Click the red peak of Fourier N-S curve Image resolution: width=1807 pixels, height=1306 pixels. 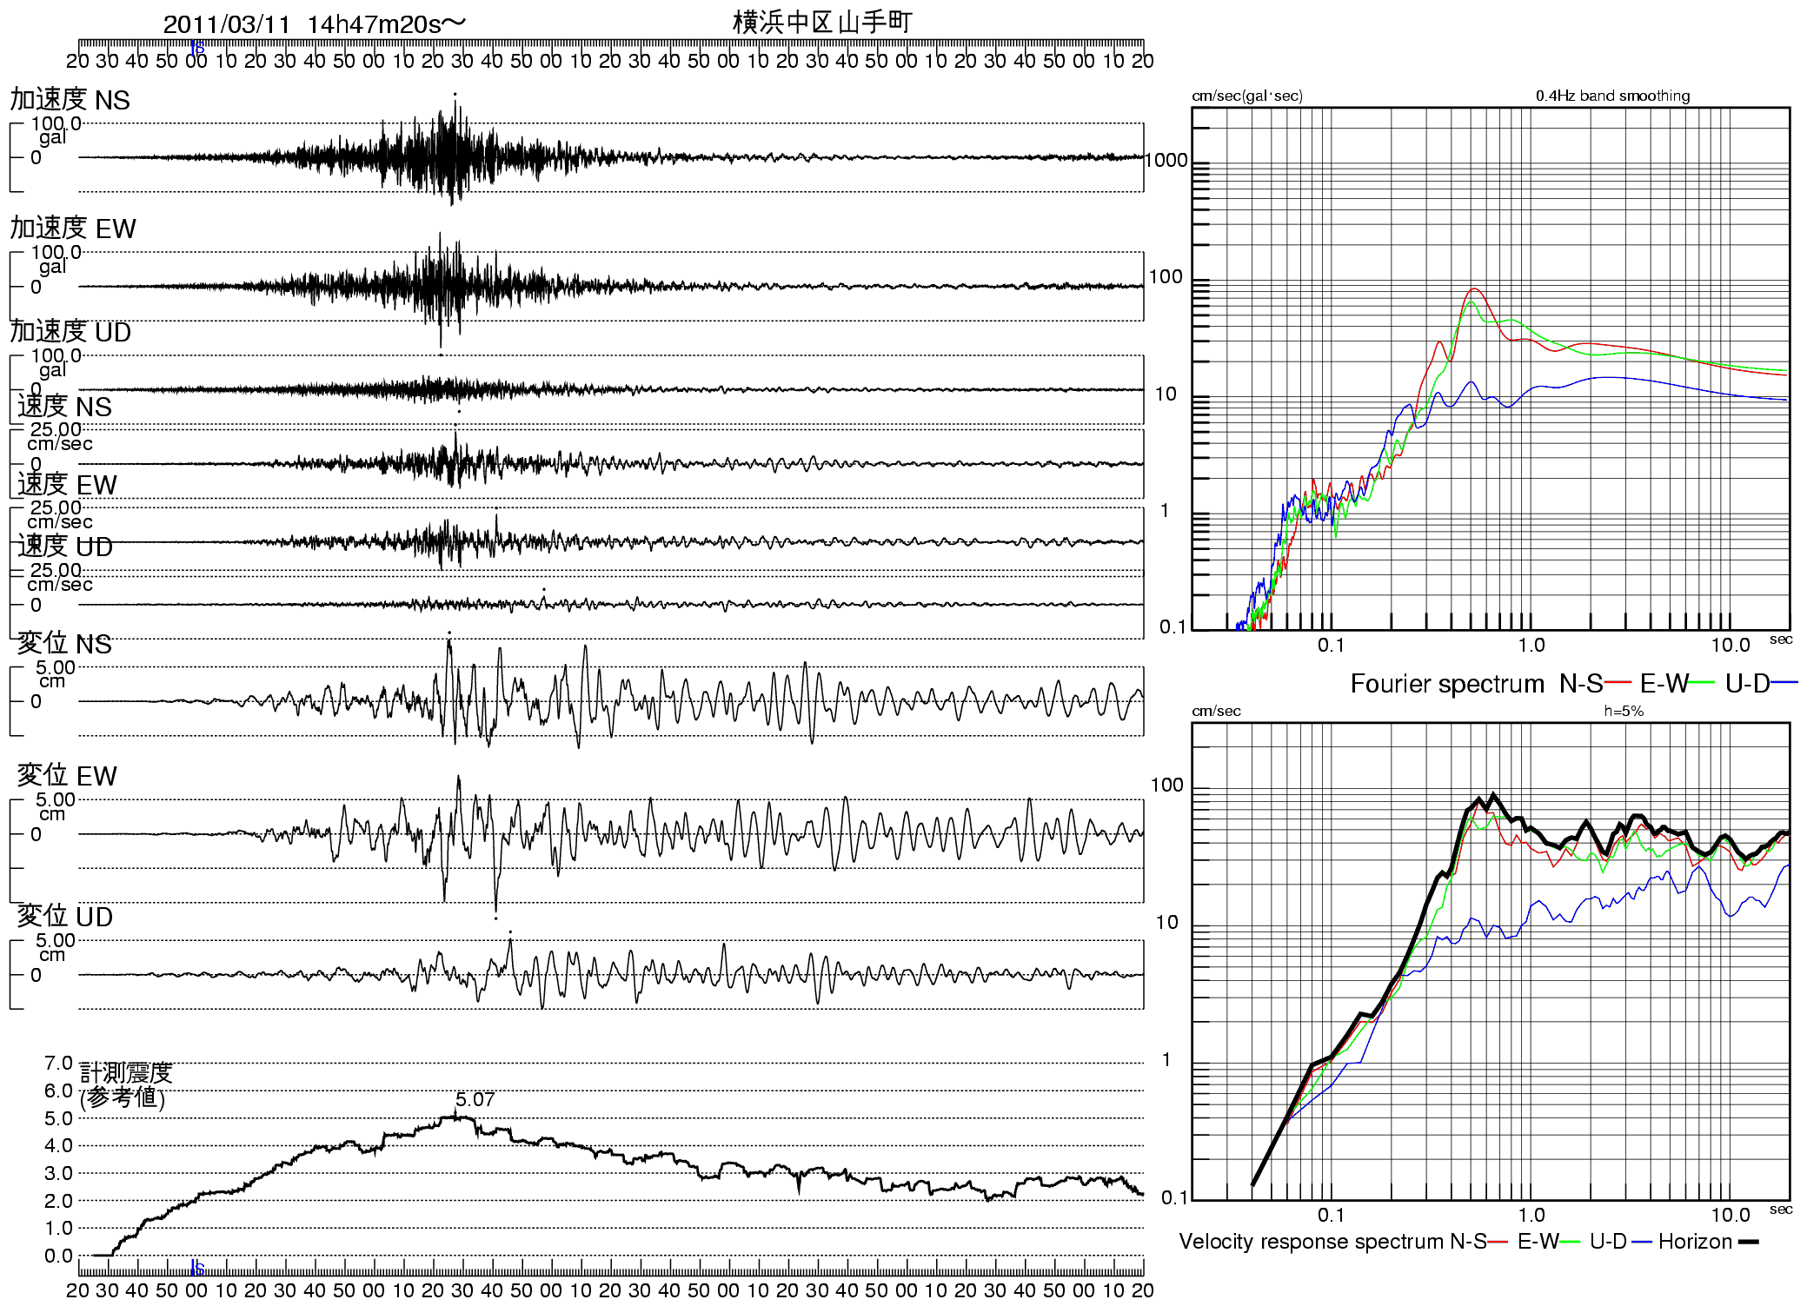1474,289
